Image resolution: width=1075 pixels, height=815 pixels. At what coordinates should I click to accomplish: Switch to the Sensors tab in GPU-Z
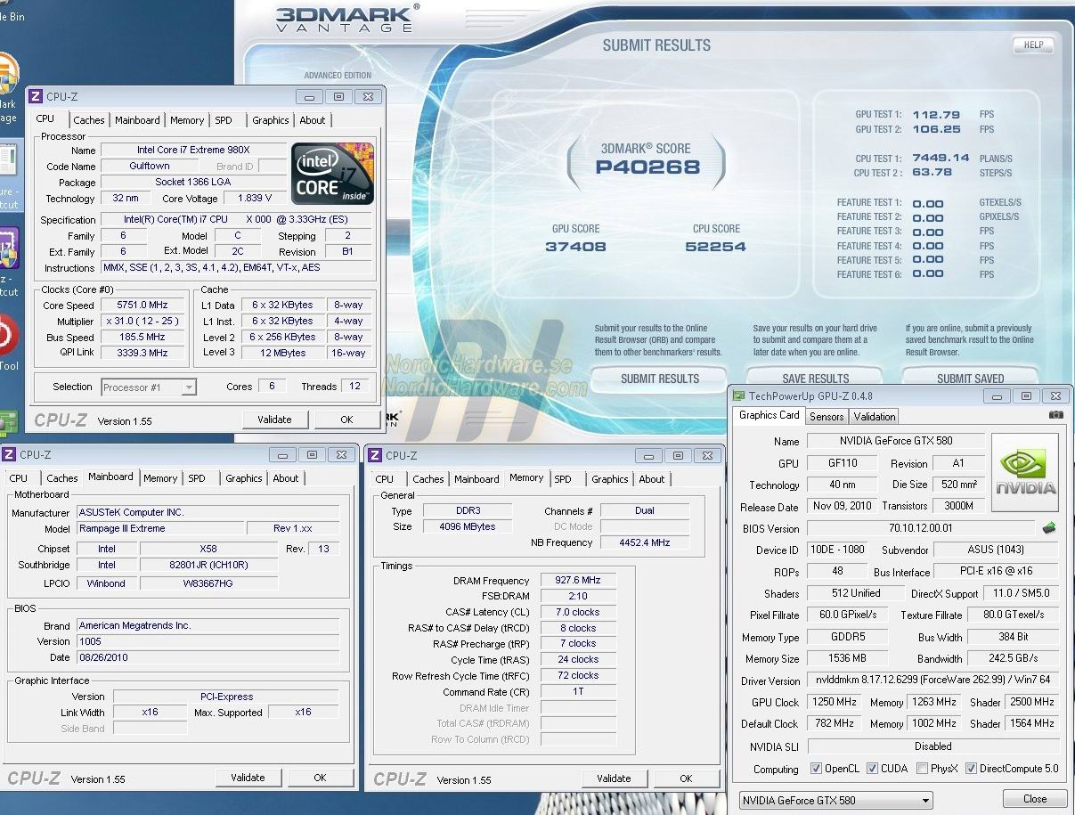pyautogui.click(x=826, y=416)
